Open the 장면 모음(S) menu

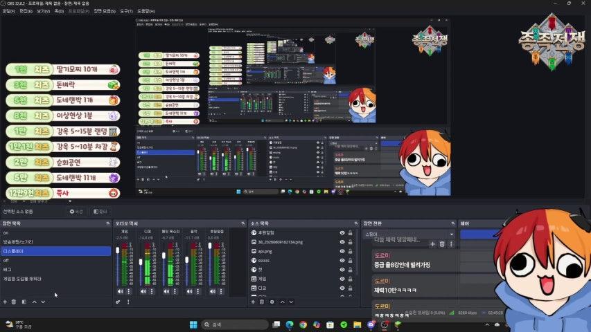[105, 11]
